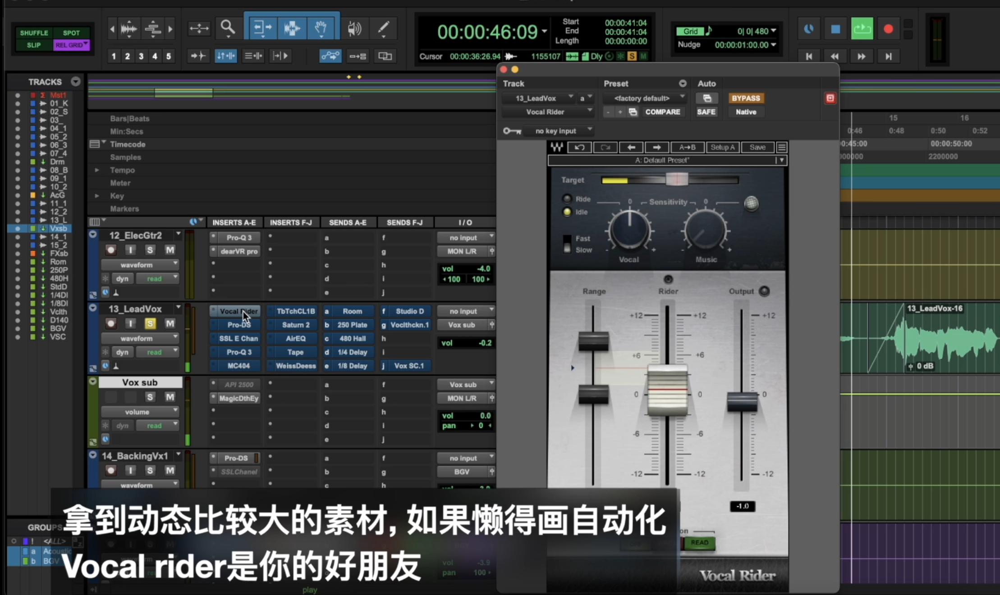The image size is (1000, 595).
Task: Click return to zero transport button
Action: [809, 56]
